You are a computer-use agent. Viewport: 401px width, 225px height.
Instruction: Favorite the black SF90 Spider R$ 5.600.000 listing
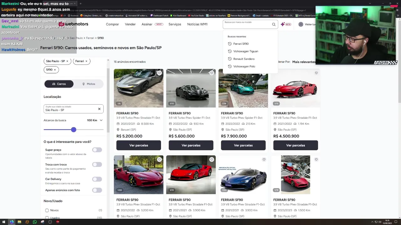pyautogui.click(x=211, y=73)
